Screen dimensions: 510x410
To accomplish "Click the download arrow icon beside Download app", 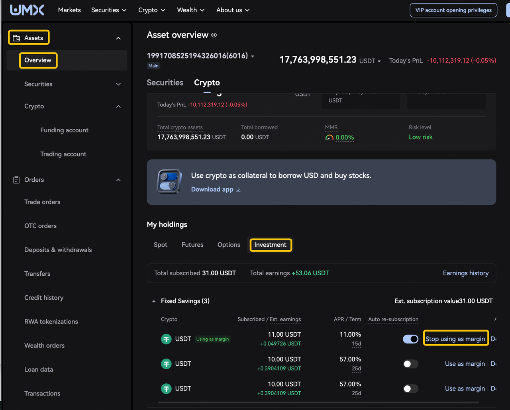I will (x=238, y=190).
